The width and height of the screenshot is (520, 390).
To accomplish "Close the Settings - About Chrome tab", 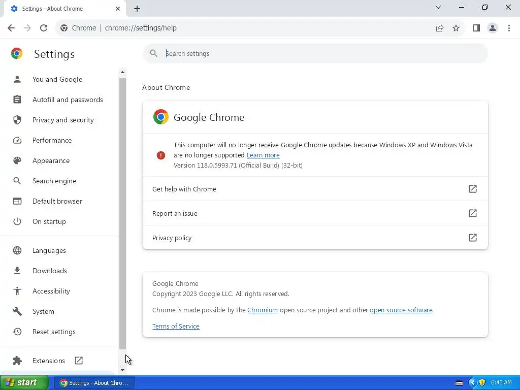I will 118,9.
